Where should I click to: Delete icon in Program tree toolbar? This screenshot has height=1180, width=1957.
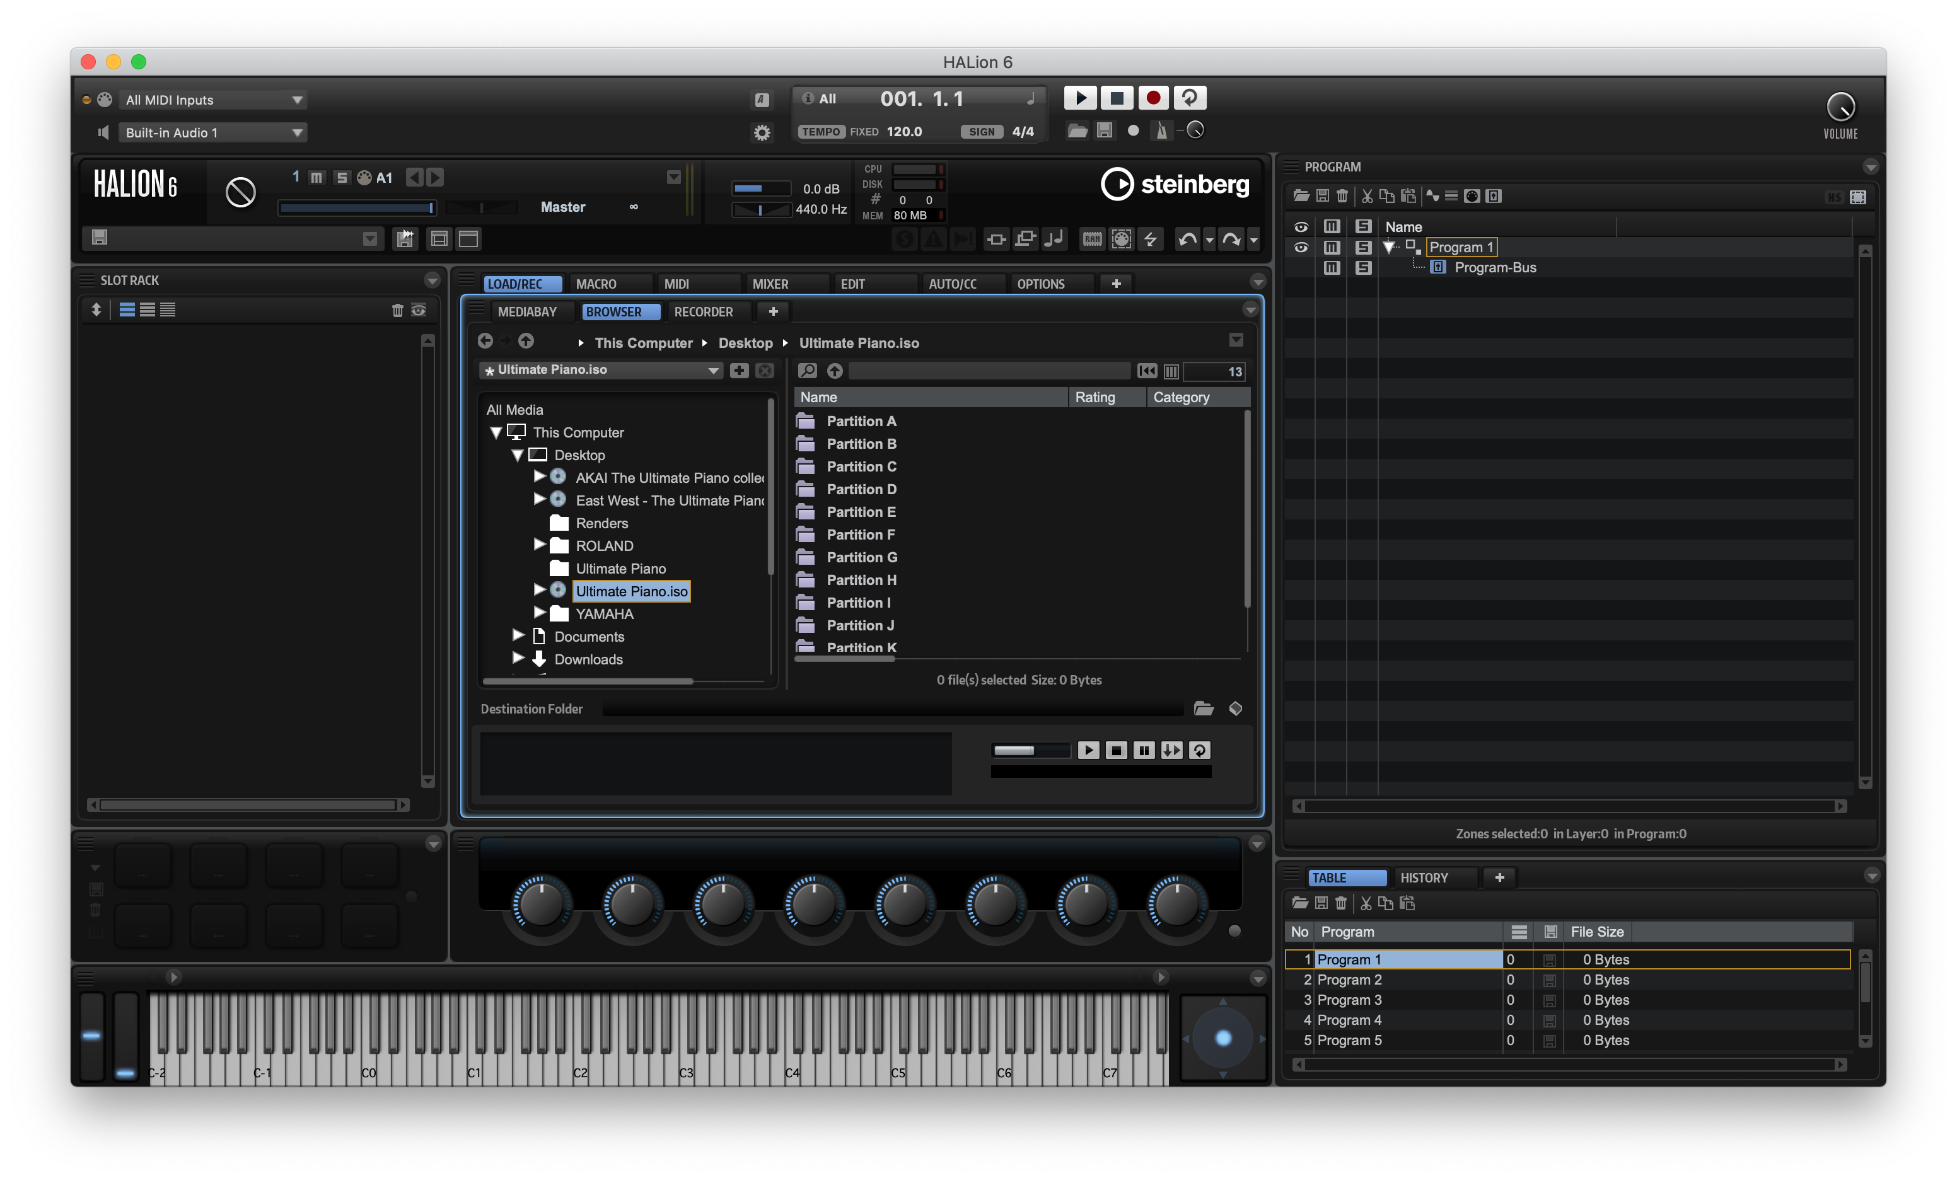point(1342,195)
